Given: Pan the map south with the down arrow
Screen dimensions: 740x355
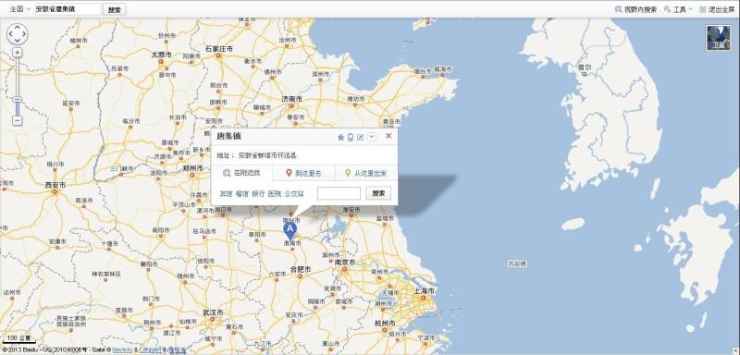Looking at the screenshot, I should tap(18, 41).
